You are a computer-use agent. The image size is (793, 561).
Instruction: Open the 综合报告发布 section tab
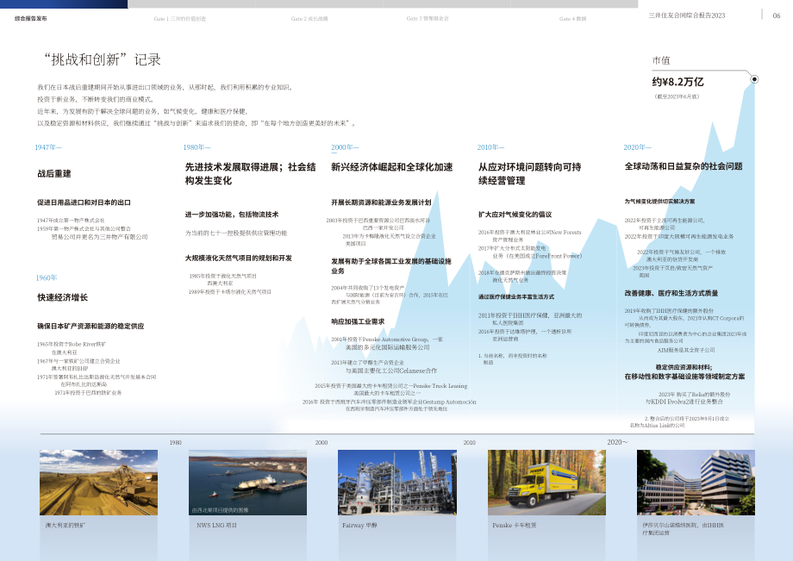click(x=31, y=18)
